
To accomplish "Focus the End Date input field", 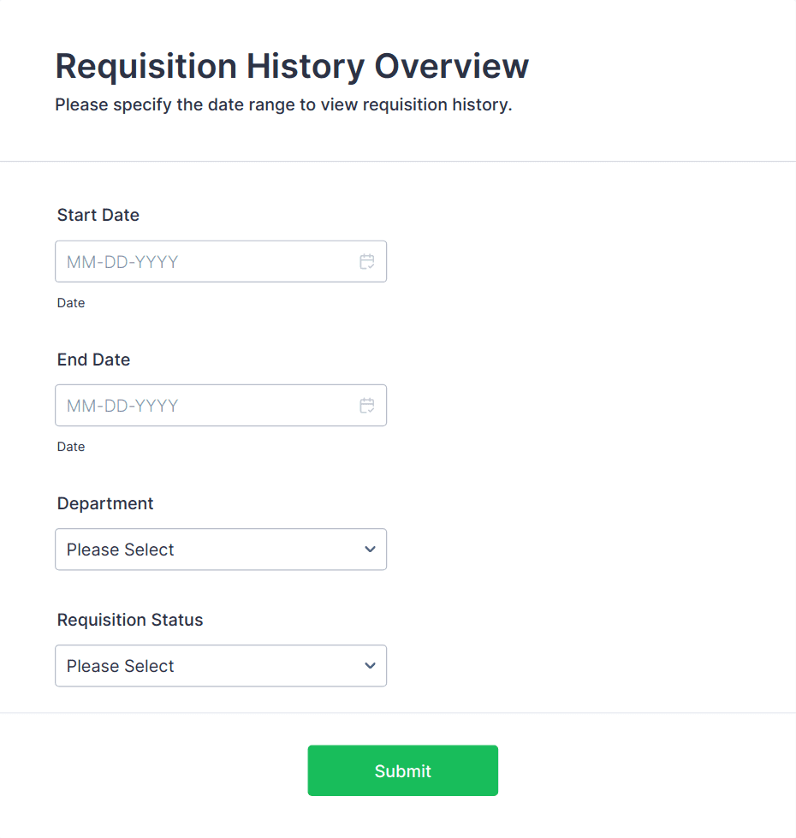I will [205, 406].
